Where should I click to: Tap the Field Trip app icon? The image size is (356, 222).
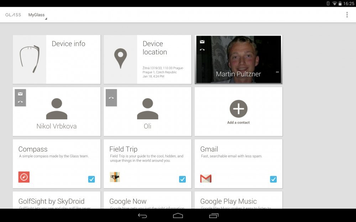[115, 177]
